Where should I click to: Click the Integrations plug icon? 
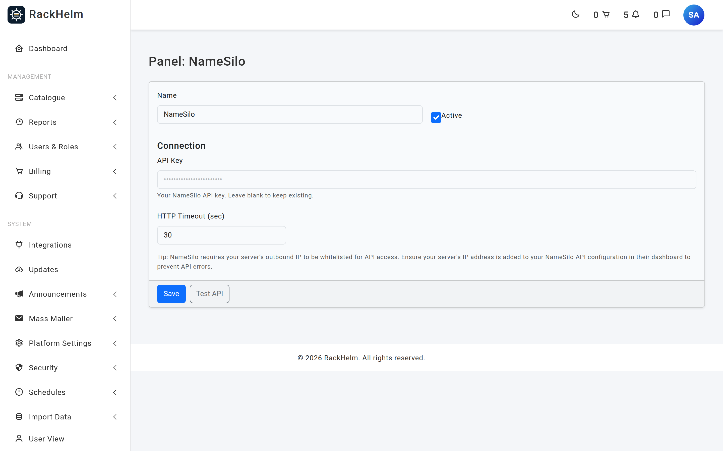pyautogui.click(x=19, y=245)
